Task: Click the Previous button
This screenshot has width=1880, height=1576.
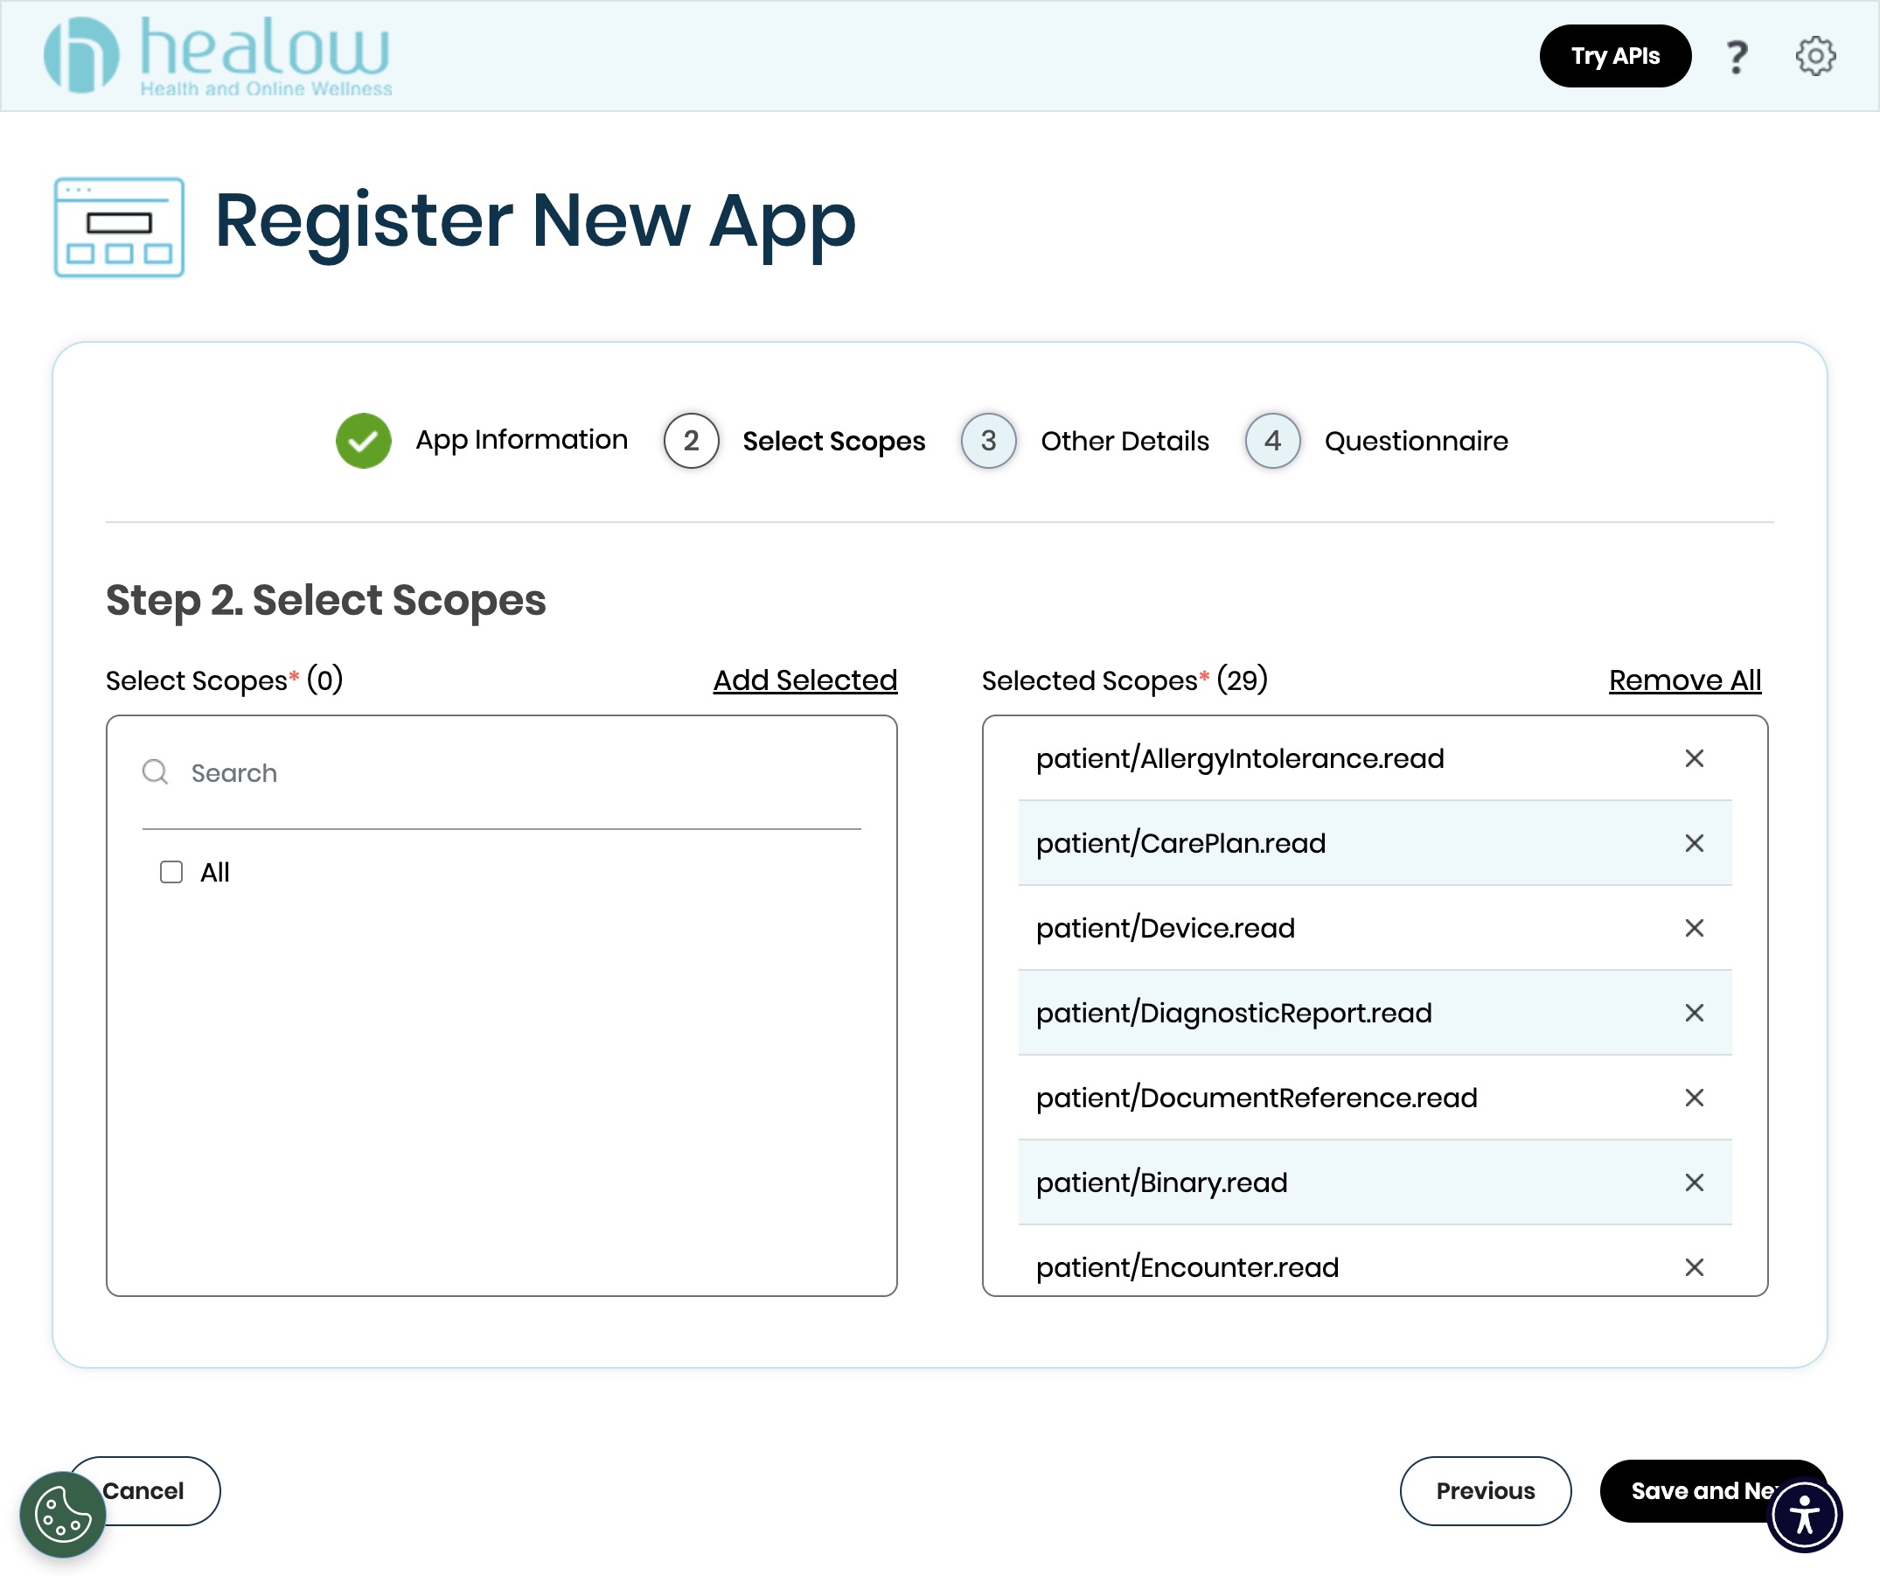Action: (1484, 1491)
